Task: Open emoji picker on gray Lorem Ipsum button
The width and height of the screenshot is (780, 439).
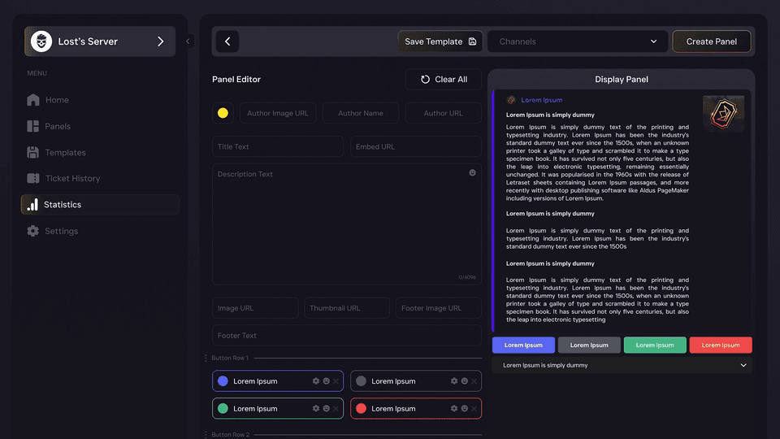Action: [x=464, y=380]
